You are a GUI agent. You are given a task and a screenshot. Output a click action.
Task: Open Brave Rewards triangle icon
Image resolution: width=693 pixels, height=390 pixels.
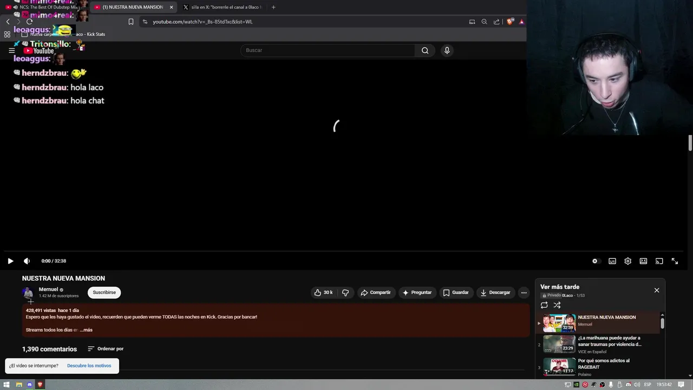521,22
